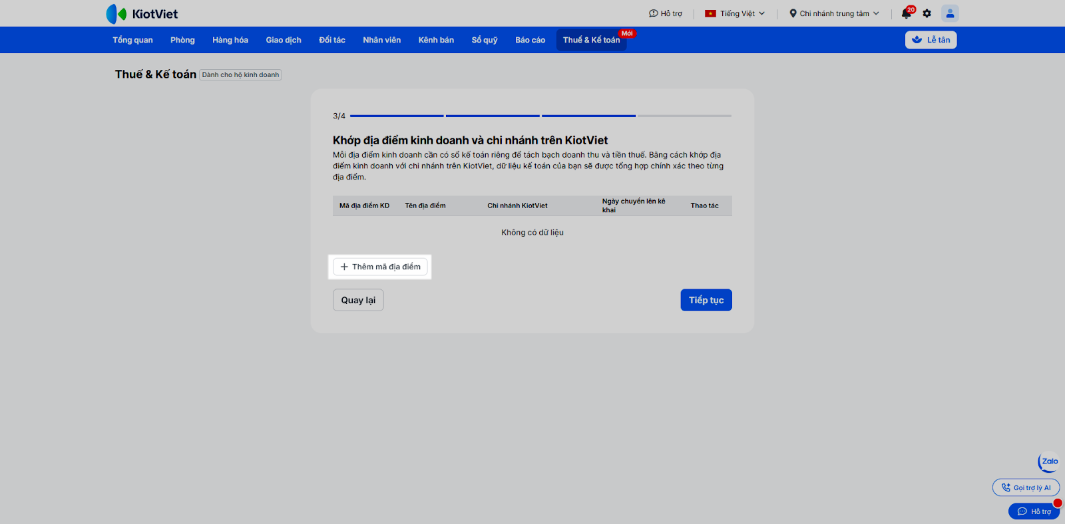This screenshot has width=1065, height=524.
Task: Open the Nhân viên menu
Action: point(382,40)
